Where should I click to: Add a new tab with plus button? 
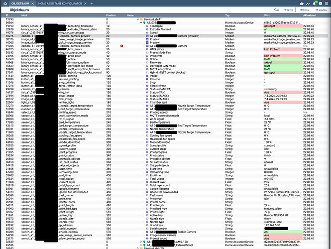pos(92,3)
